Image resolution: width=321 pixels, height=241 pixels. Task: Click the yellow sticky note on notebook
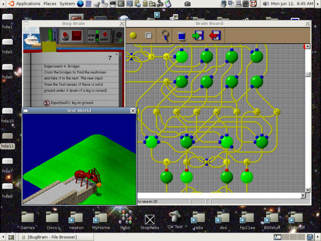pyautogui.click(x=49, y=47)
